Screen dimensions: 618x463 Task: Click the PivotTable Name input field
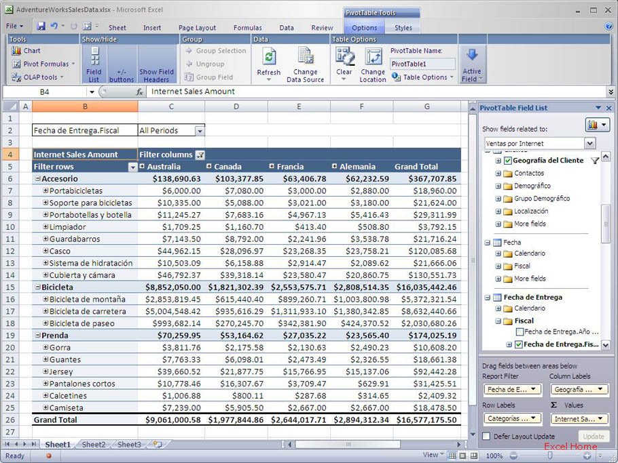[x=422, y=64]
